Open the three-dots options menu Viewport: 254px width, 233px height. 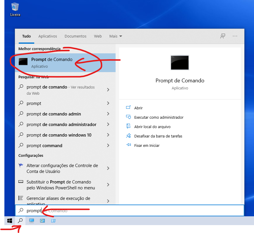pos(235,36)
